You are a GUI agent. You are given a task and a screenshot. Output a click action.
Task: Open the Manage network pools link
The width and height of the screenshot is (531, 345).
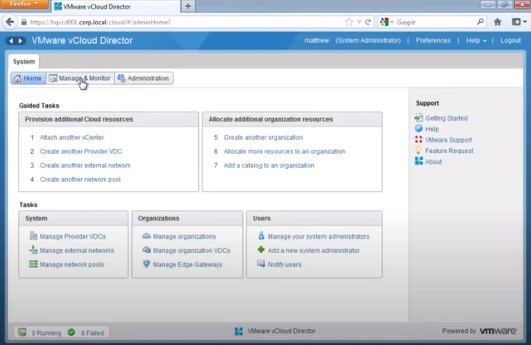point(72,265)
